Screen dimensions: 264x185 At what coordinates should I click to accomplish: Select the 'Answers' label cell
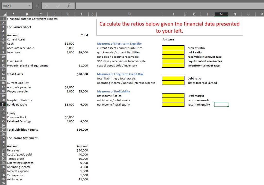click(168, 39)
